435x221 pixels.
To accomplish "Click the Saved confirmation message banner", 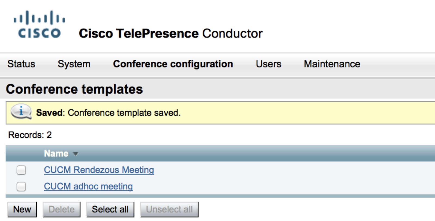I will 220,113.
